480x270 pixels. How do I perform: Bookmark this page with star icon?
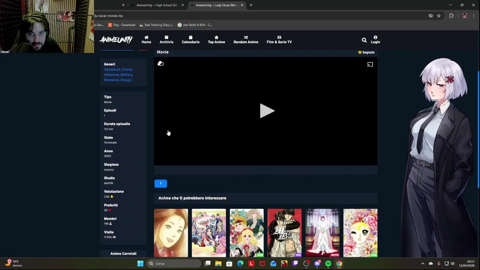click(x=439, y=16)
